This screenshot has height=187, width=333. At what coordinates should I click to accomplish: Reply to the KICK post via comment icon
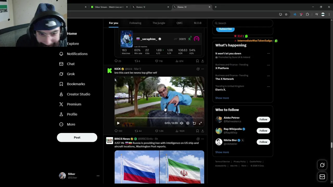pyautogui.click(x=116, y=131)
